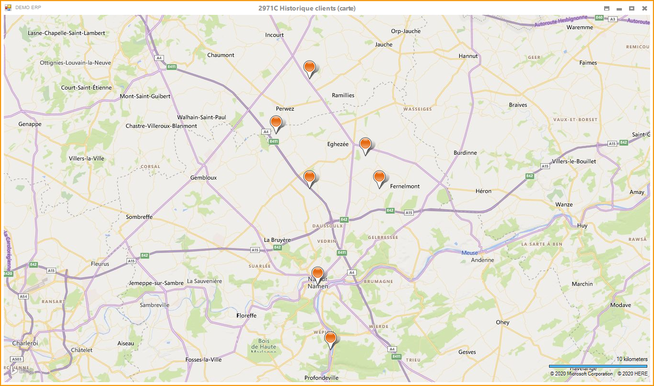This screenshot has width=654, height=386.
Task: Click the Microsoft Corporation copyright text
Action: [x=581, y=374]
